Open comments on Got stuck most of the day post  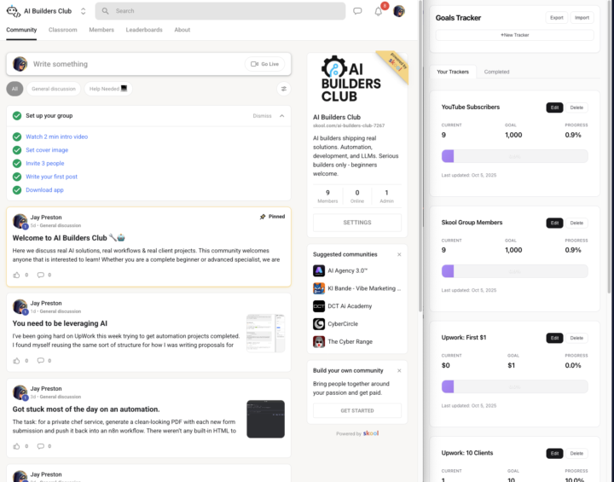pos(40,446)
